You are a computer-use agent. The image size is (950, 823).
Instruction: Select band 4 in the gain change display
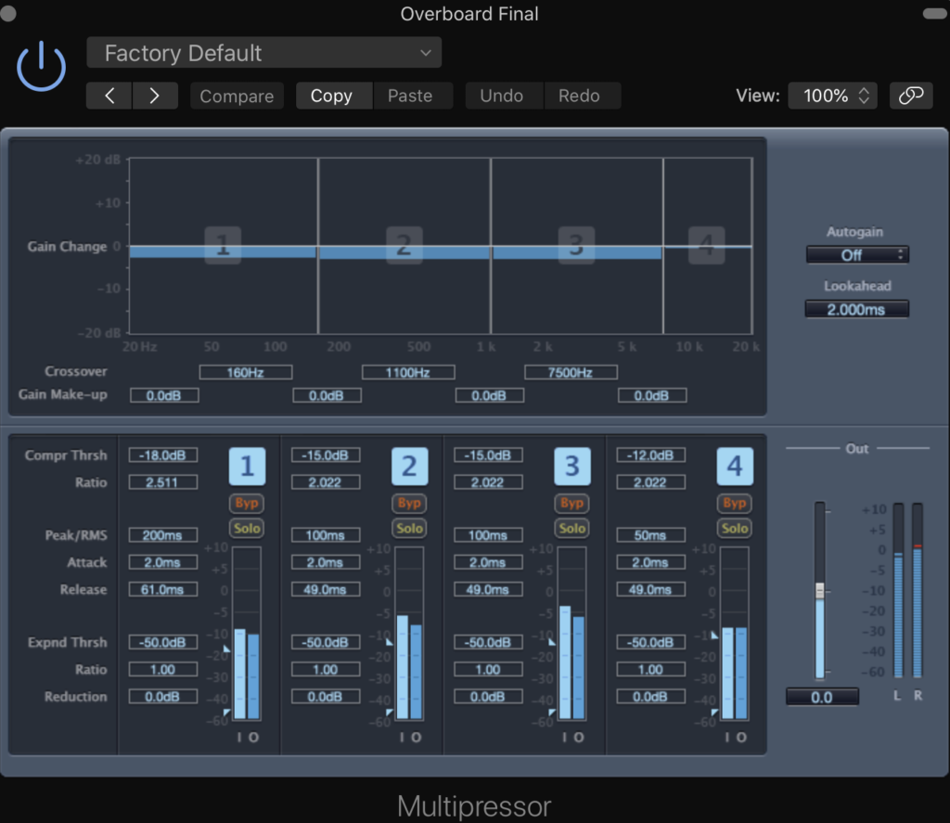(706, 246)
